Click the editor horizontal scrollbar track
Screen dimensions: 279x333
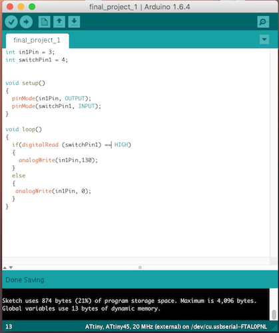coord(136,261)
